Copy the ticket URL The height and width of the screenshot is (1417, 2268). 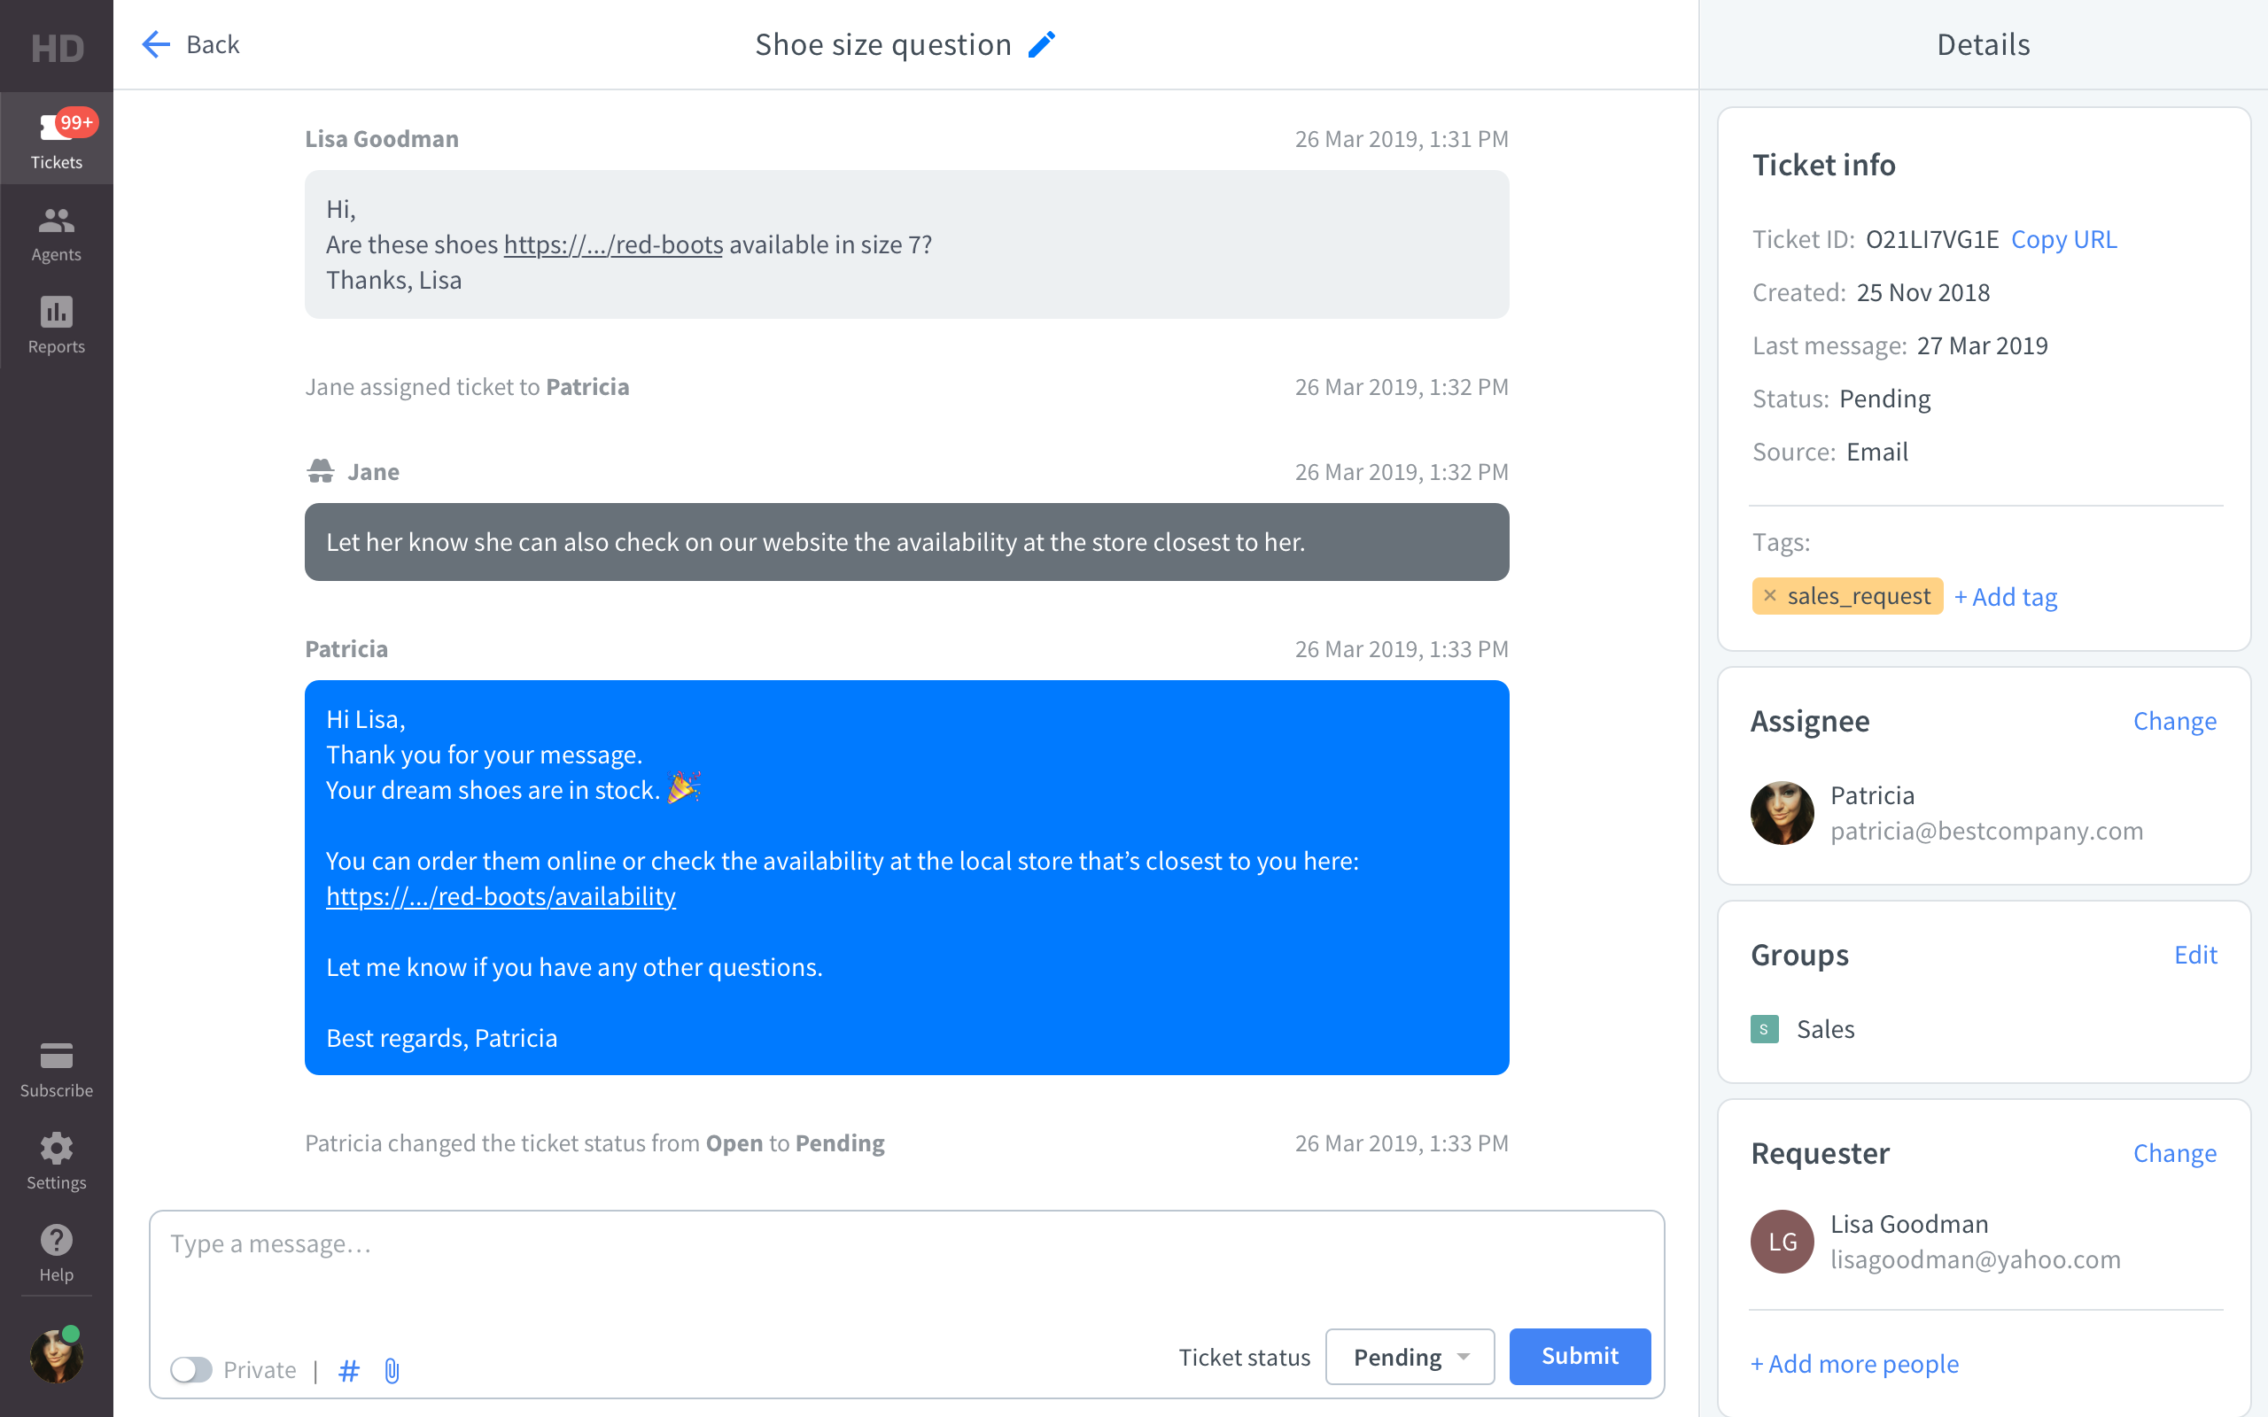tap(2063, 238)
